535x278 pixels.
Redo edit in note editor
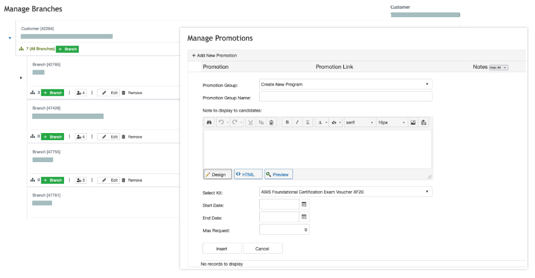(235, 122)
